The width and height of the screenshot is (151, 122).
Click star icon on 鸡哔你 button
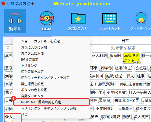pos(101,70)
